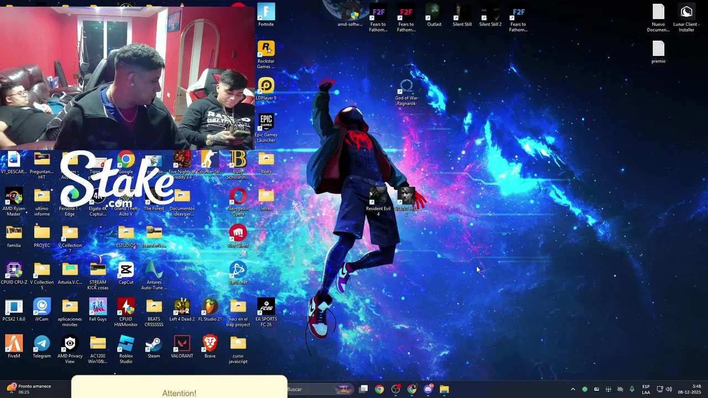This screenshot has height=398, width=708.
Task: Select the Arturia.V.C folder
Action: [x=70, y=274]
